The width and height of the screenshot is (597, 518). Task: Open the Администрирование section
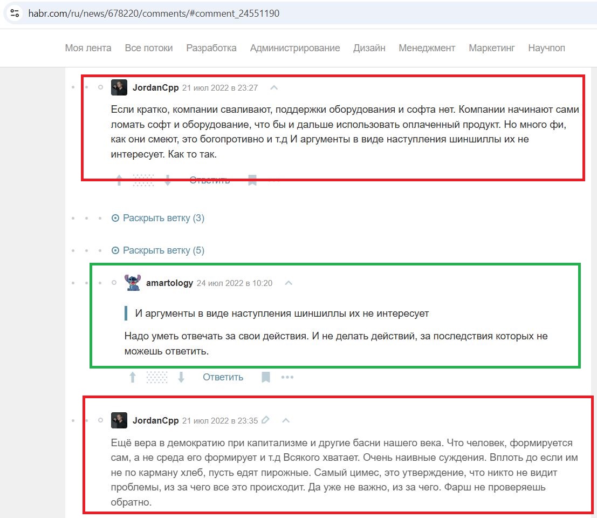coord(295,48)
